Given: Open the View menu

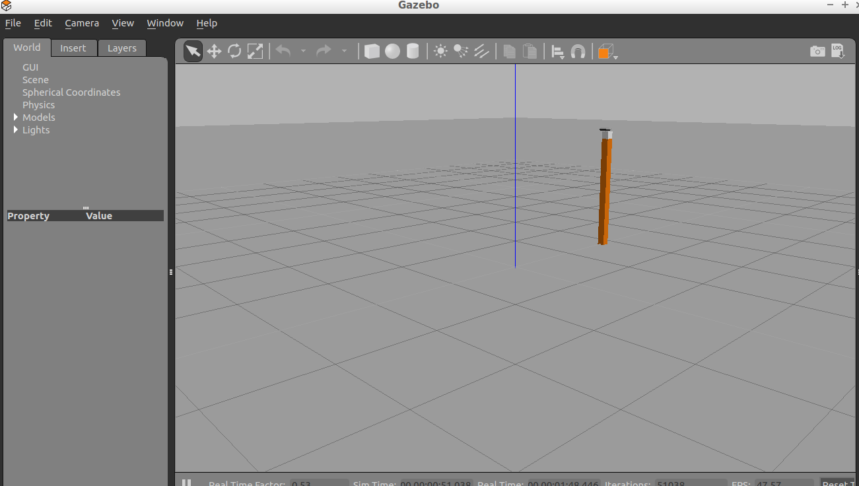Looking at the screenshot, I should (x=123, y=23).
